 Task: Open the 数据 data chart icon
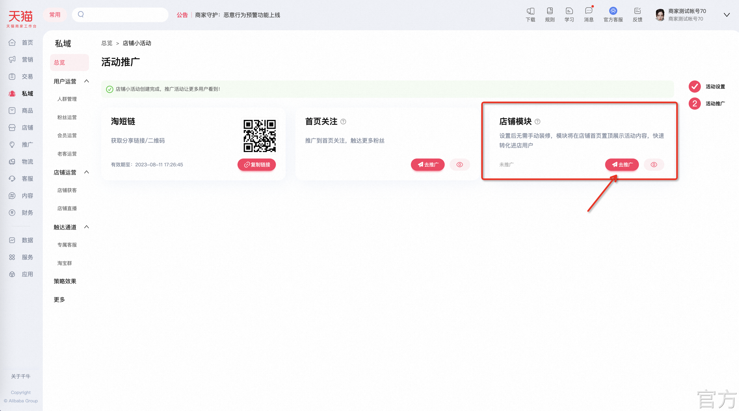(12, 240)
